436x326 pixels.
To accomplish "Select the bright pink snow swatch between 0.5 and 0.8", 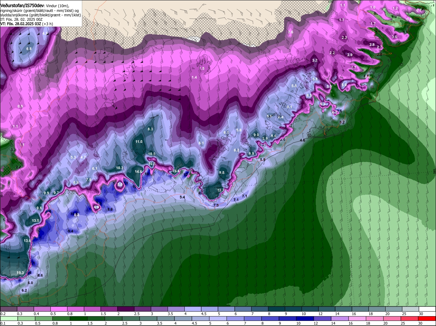I will 59,309.
